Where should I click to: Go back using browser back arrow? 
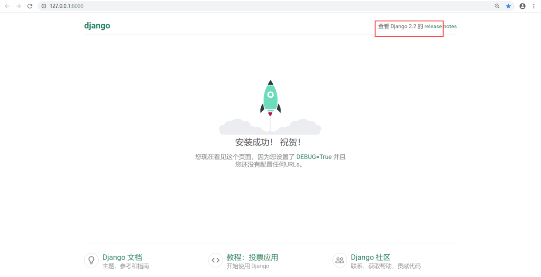pyautogui.click(x=7, y=6)
